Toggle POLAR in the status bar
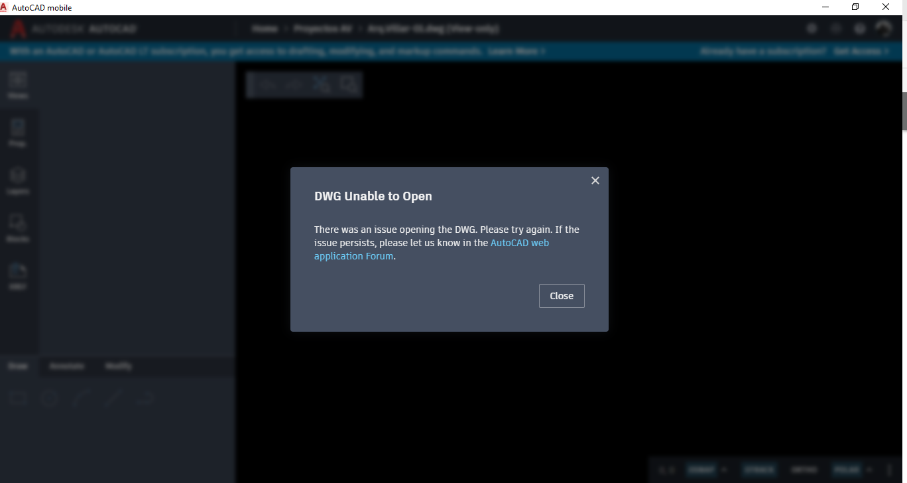 point(848,470)
